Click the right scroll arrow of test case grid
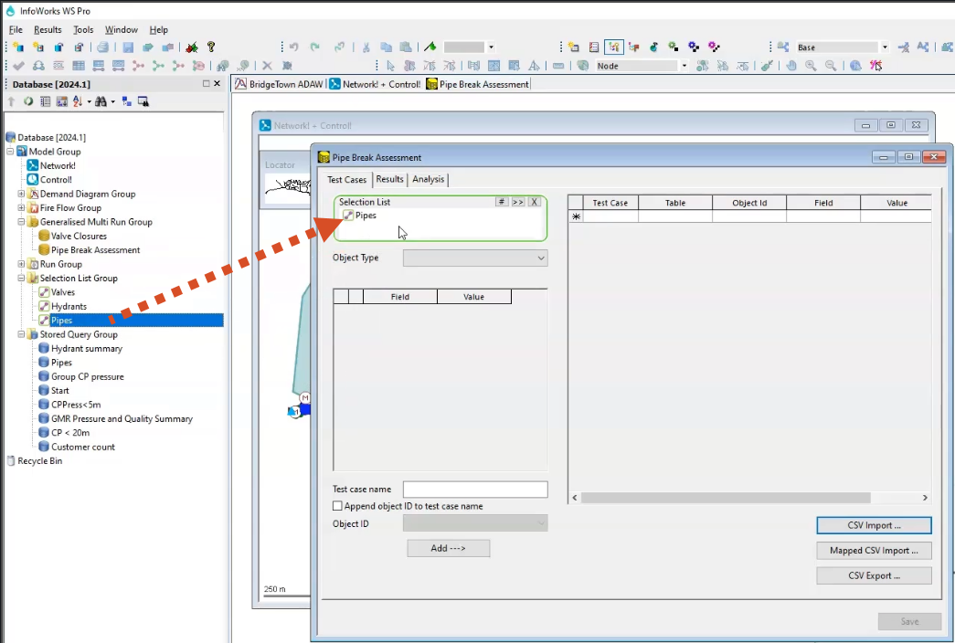 coord(925,498)
